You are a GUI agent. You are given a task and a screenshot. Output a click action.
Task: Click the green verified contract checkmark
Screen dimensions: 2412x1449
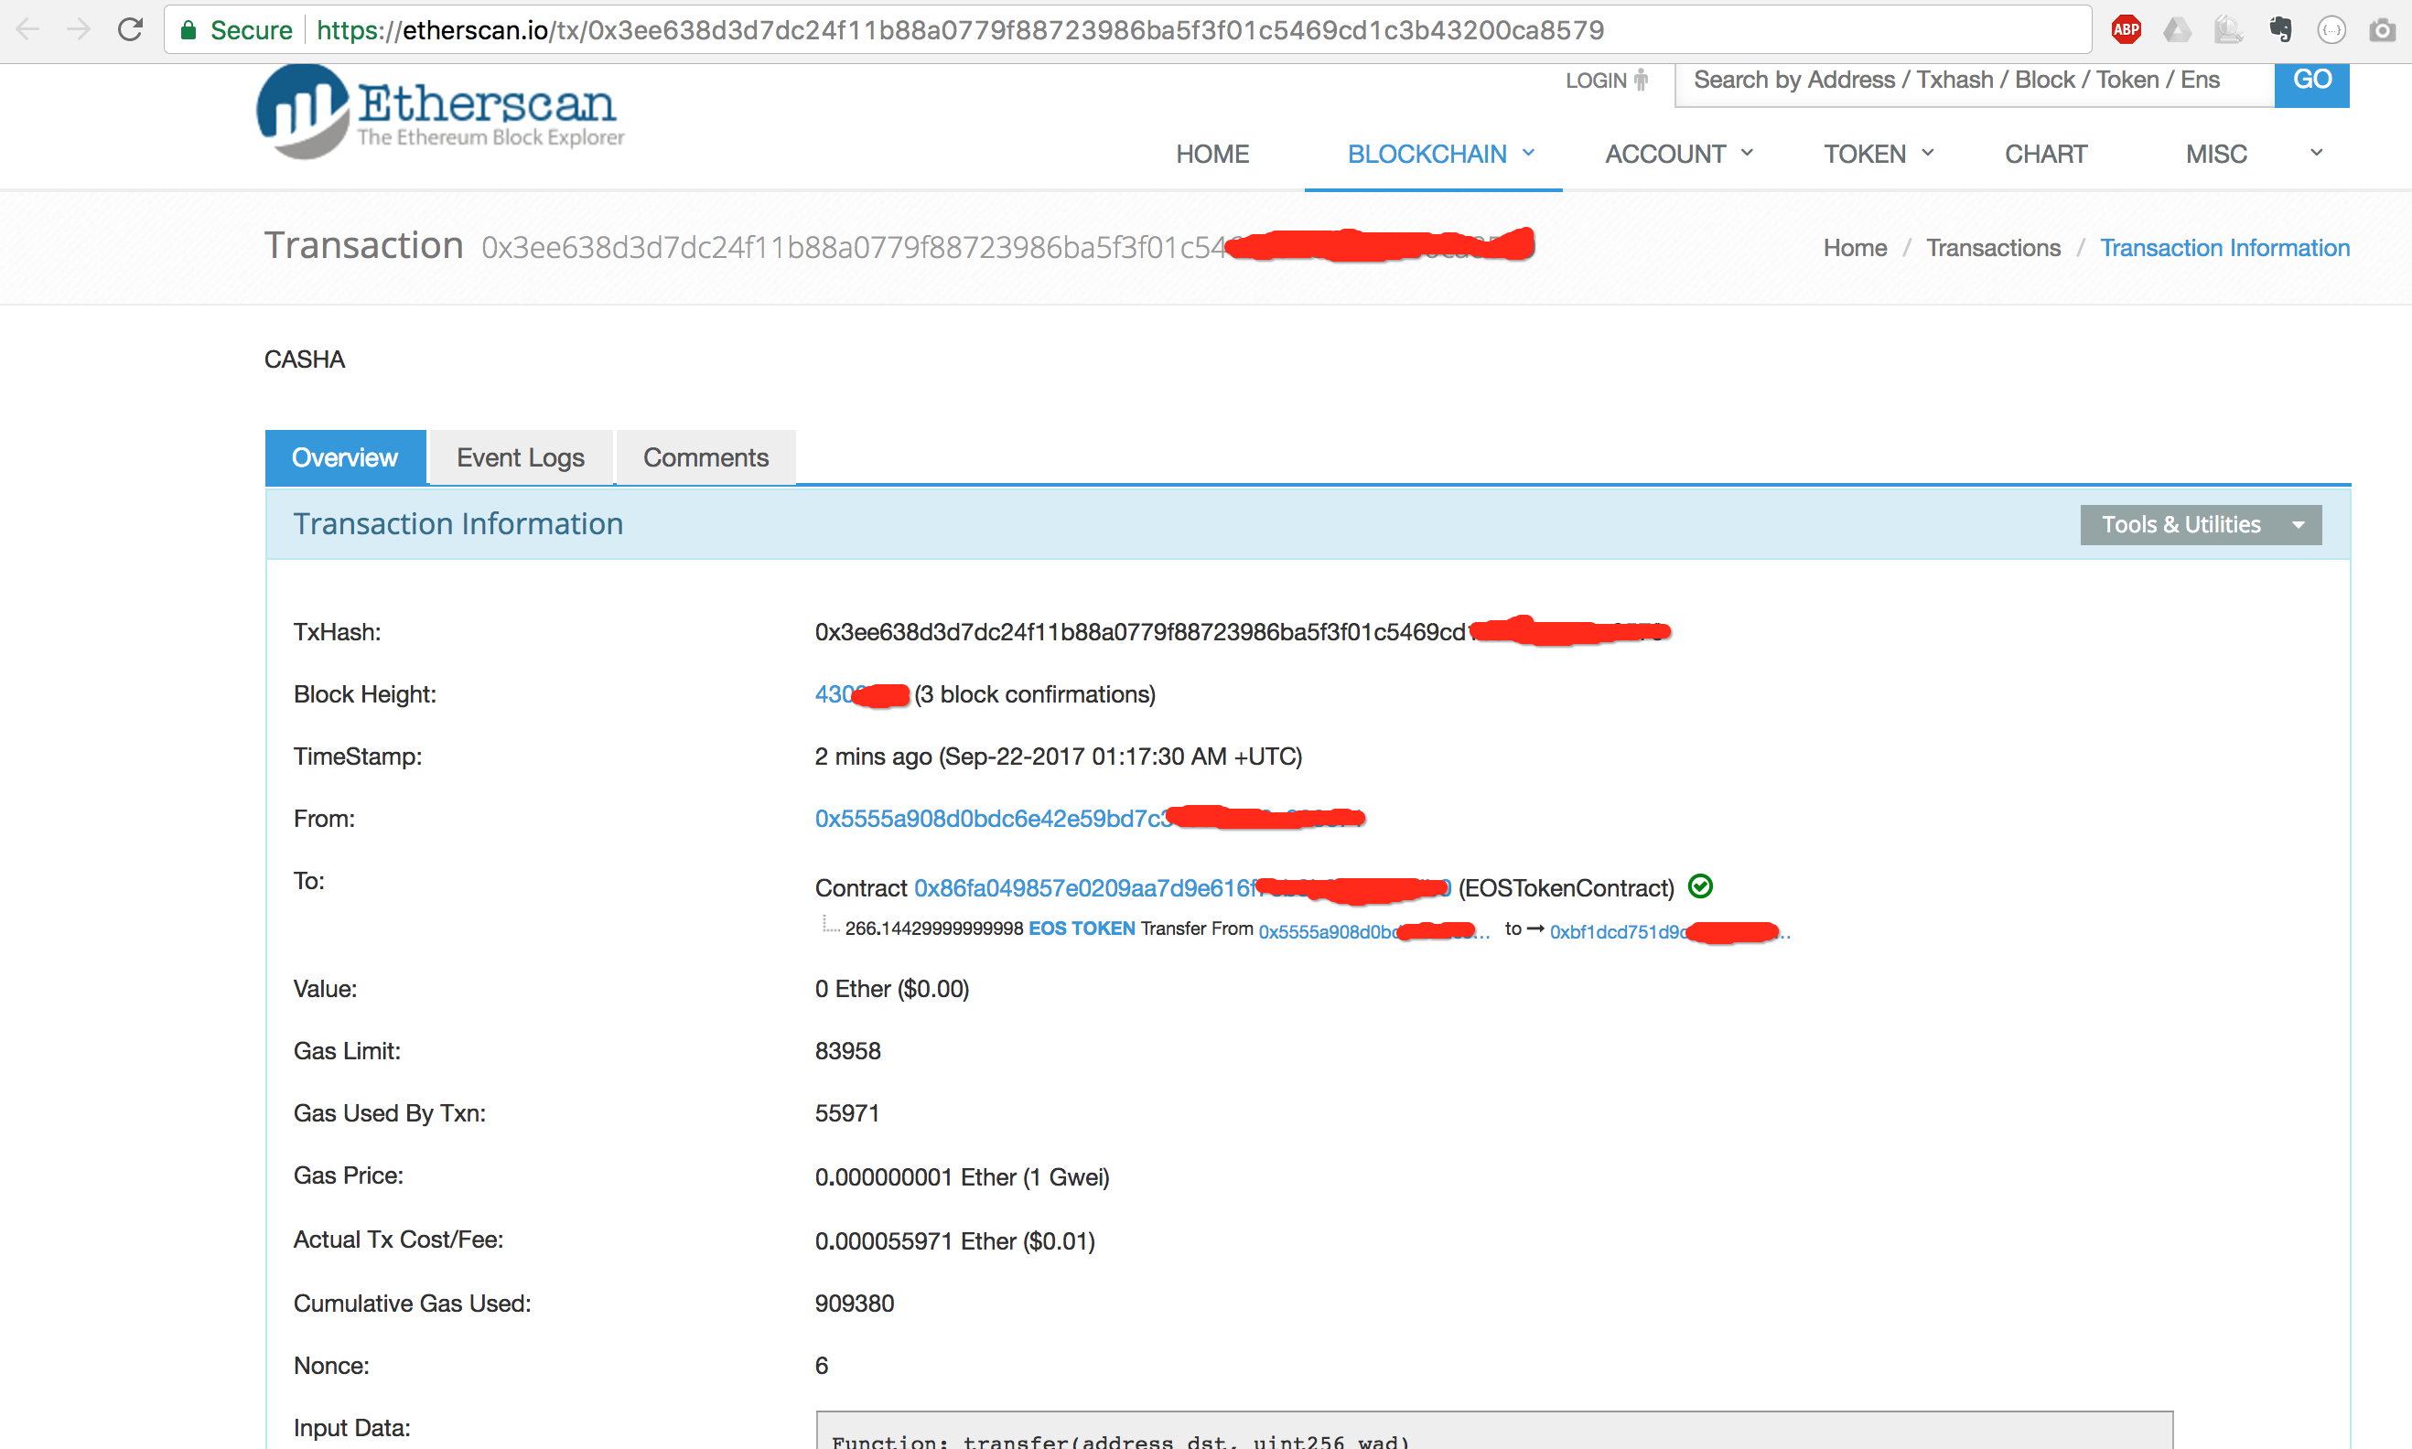[x=1700, y=886]
